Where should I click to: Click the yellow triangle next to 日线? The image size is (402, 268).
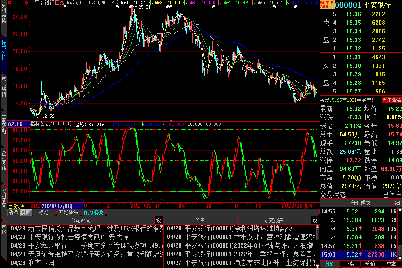[x=23, y=206]
